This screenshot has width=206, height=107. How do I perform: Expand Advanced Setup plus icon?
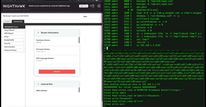[x=24, y=50]
